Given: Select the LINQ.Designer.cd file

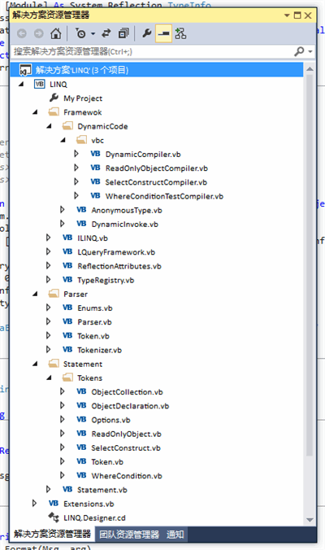Looking at the screenshot, I should pyautogui.click(x=94, y=517).
